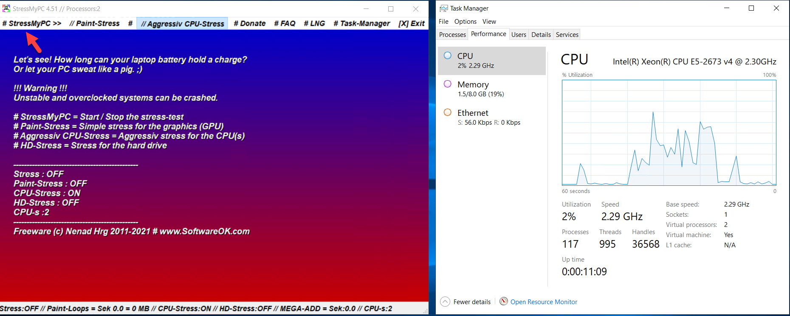Select the Memory circle icon in sidebar
This screenshot has width=790, height=316.
[448, 84]
